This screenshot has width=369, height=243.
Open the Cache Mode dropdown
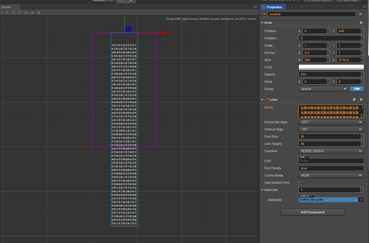click(330, 175)
